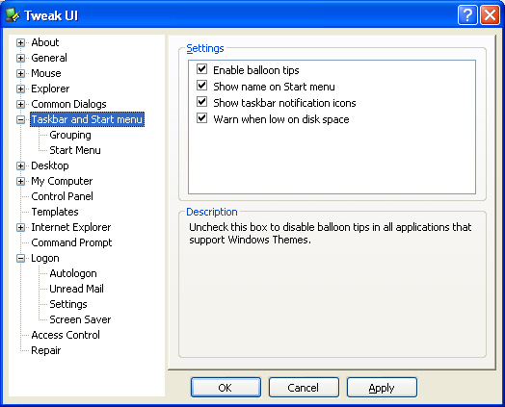Toggle Show name on Start menu checkbox

pyautogui.click(x=202, y=86)
